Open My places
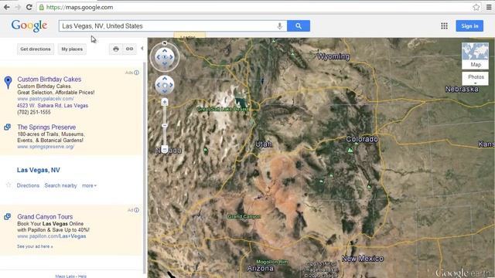This screenshot has height=278, width=495. (72, 49)
